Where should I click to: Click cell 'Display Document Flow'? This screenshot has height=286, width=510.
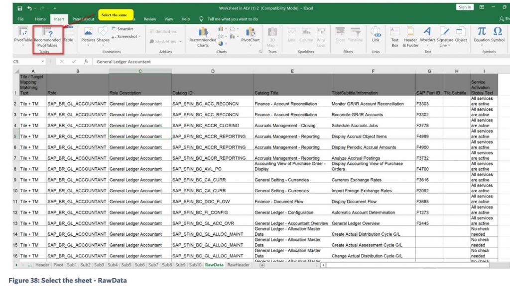click(373, 199)
